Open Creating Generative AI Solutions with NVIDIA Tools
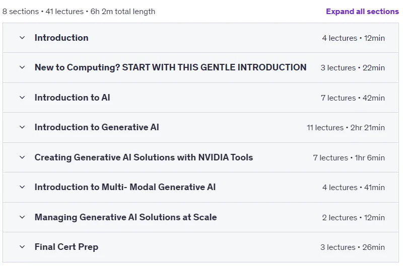The height and width of the screenshot is (268, 403). [144, 157]
